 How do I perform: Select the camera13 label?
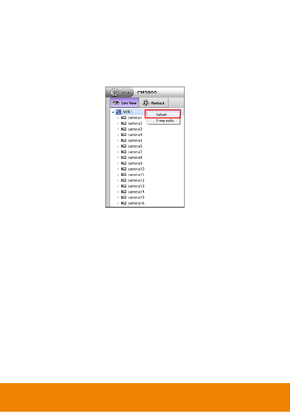pyautogui.click(x=136, y=186)
